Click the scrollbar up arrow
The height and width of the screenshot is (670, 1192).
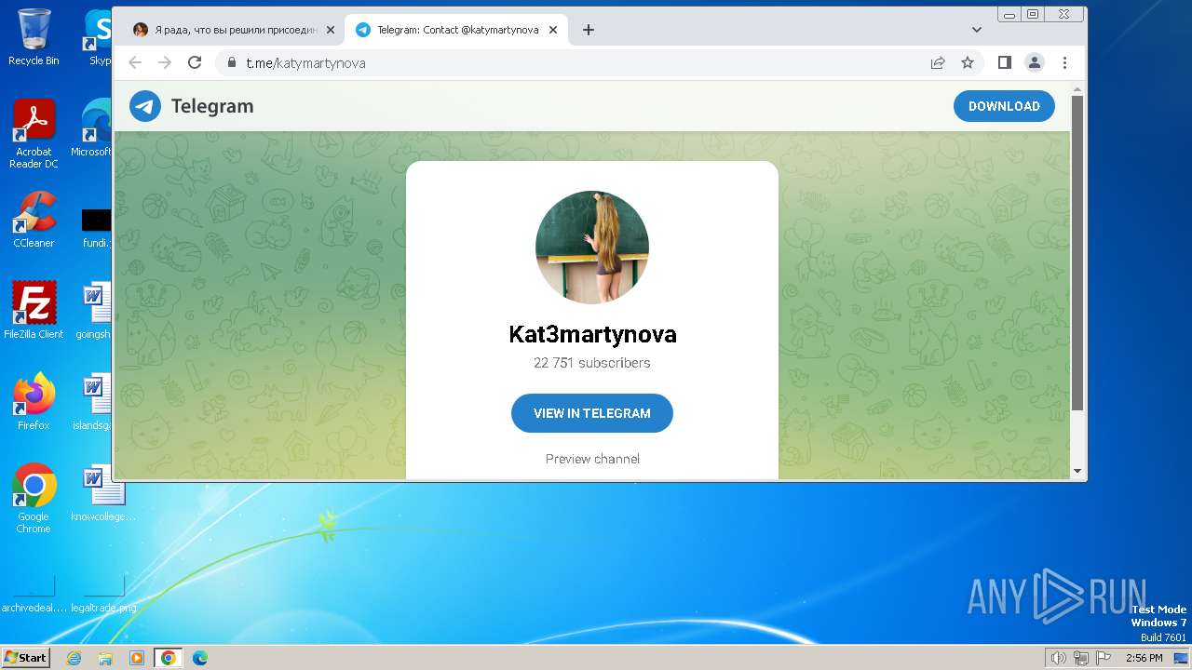tap(1077, 88)
